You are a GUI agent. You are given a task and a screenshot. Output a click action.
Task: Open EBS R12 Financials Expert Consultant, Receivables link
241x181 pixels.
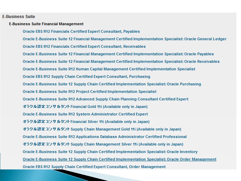click(84, 47)
